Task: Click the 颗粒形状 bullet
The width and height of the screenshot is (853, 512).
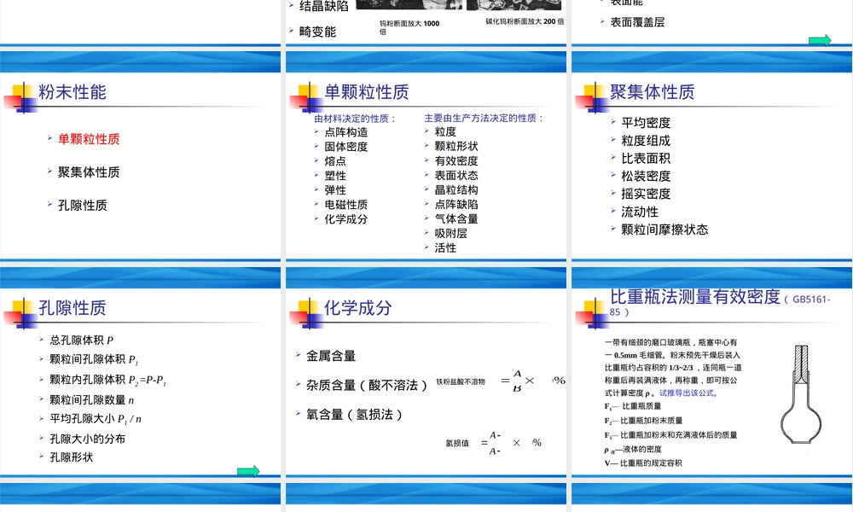Action: (x=456, y=147)
